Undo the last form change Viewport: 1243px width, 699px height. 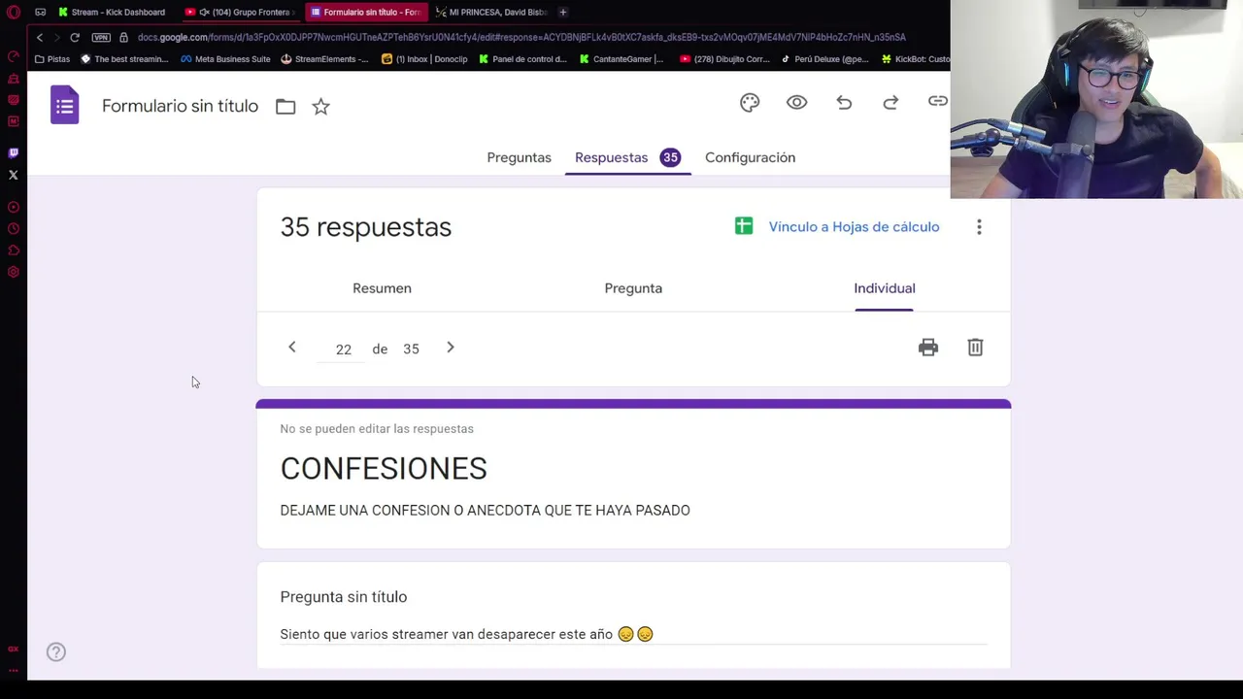click(844, 103)
